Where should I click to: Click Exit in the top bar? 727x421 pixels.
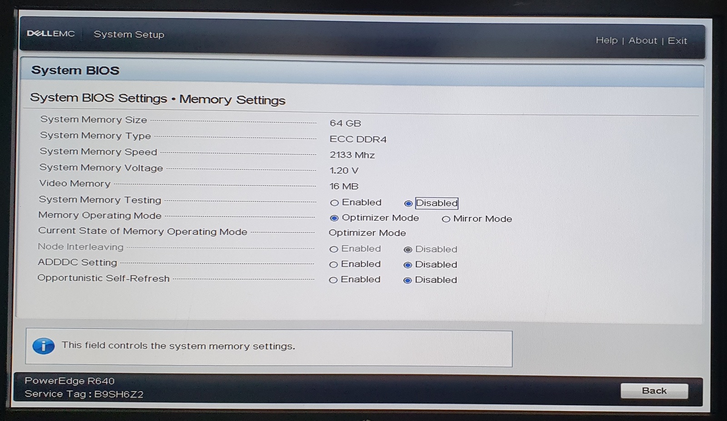(x=677, y=41)
